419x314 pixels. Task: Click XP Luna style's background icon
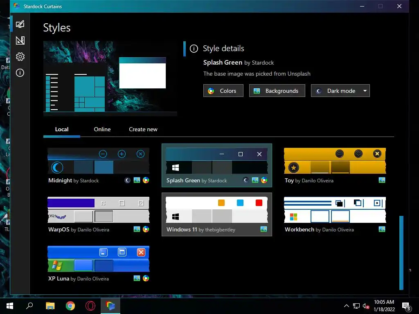point(137,278)
